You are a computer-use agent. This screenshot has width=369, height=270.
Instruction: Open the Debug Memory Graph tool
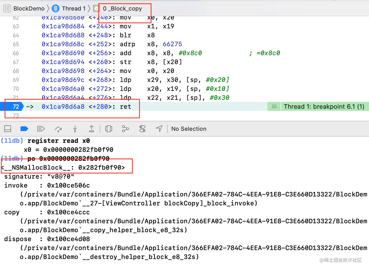(x=126, y=129)
